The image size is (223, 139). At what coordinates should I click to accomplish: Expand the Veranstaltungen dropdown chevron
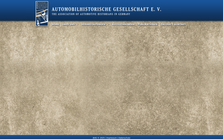coord(107,24)
